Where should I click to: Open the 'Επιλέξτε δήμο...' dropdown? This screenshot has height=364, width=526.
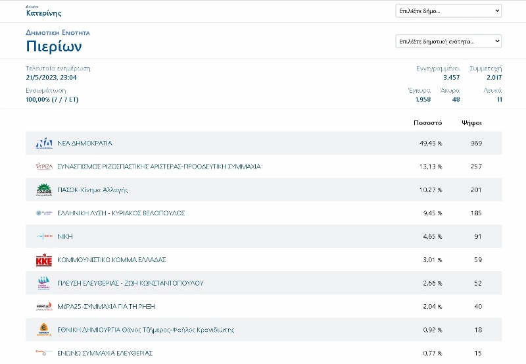coord(448,11)
